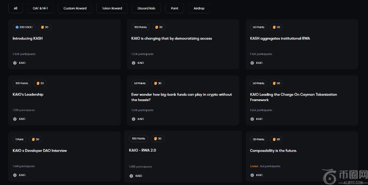Click KAIO name label on Composability card
Image resolution: width=368 pixels, height=185 pixels.
259,175
